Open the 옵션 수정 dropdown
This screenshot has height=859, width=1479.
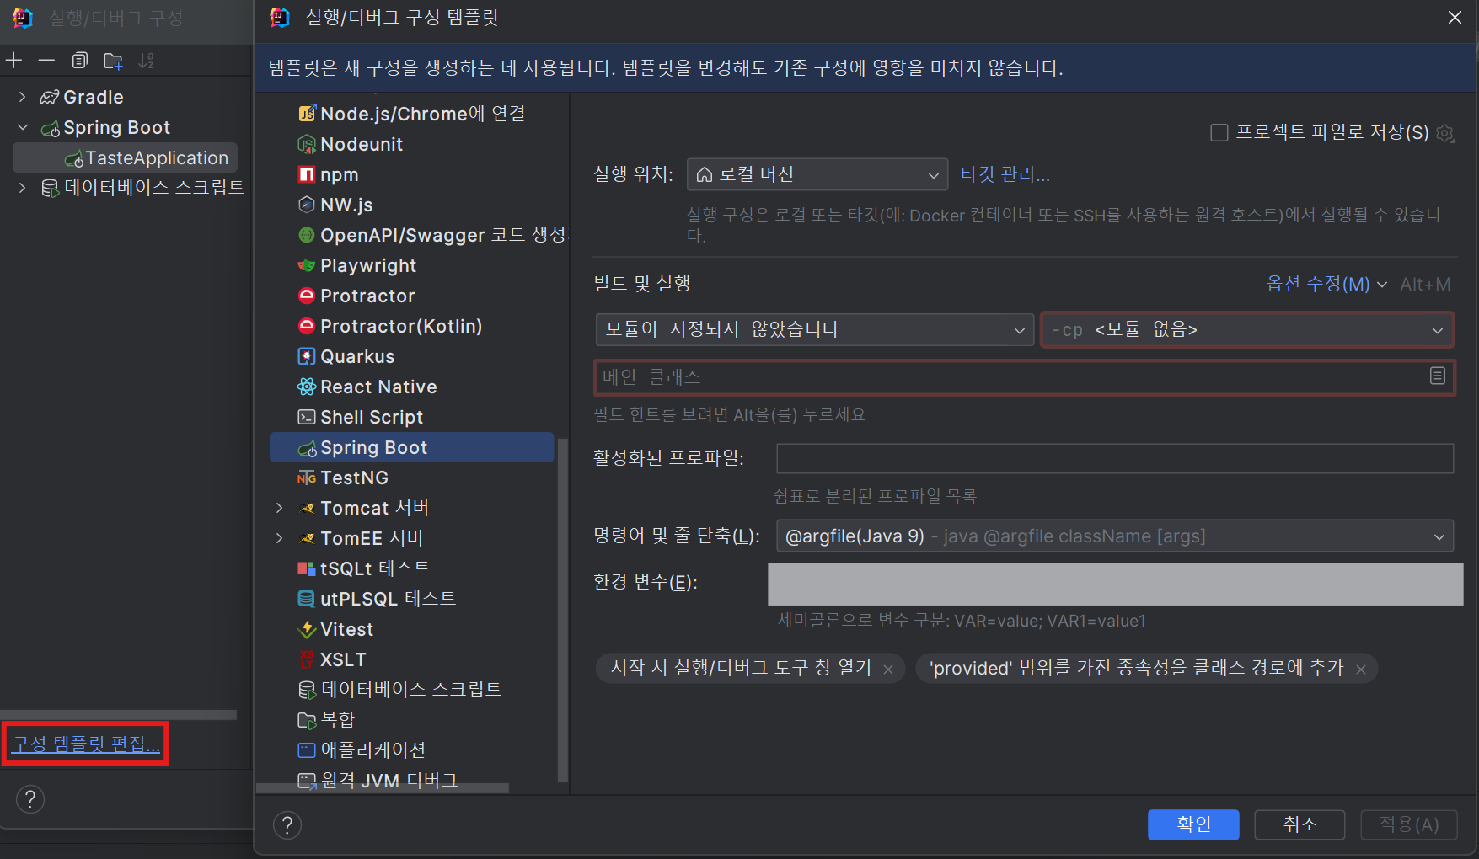(x=1326, y=284)
